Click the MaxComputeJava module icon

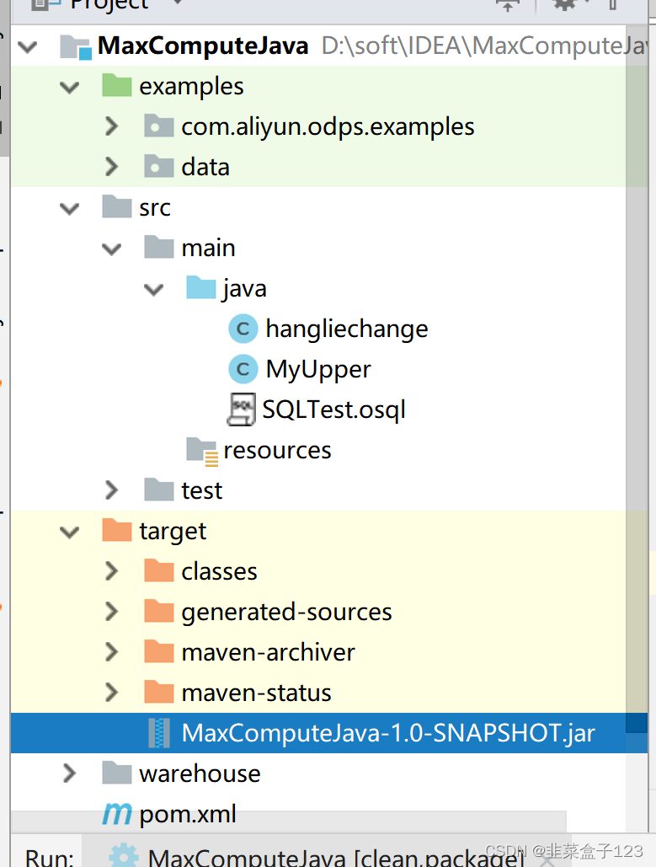(x=76, y=47)
